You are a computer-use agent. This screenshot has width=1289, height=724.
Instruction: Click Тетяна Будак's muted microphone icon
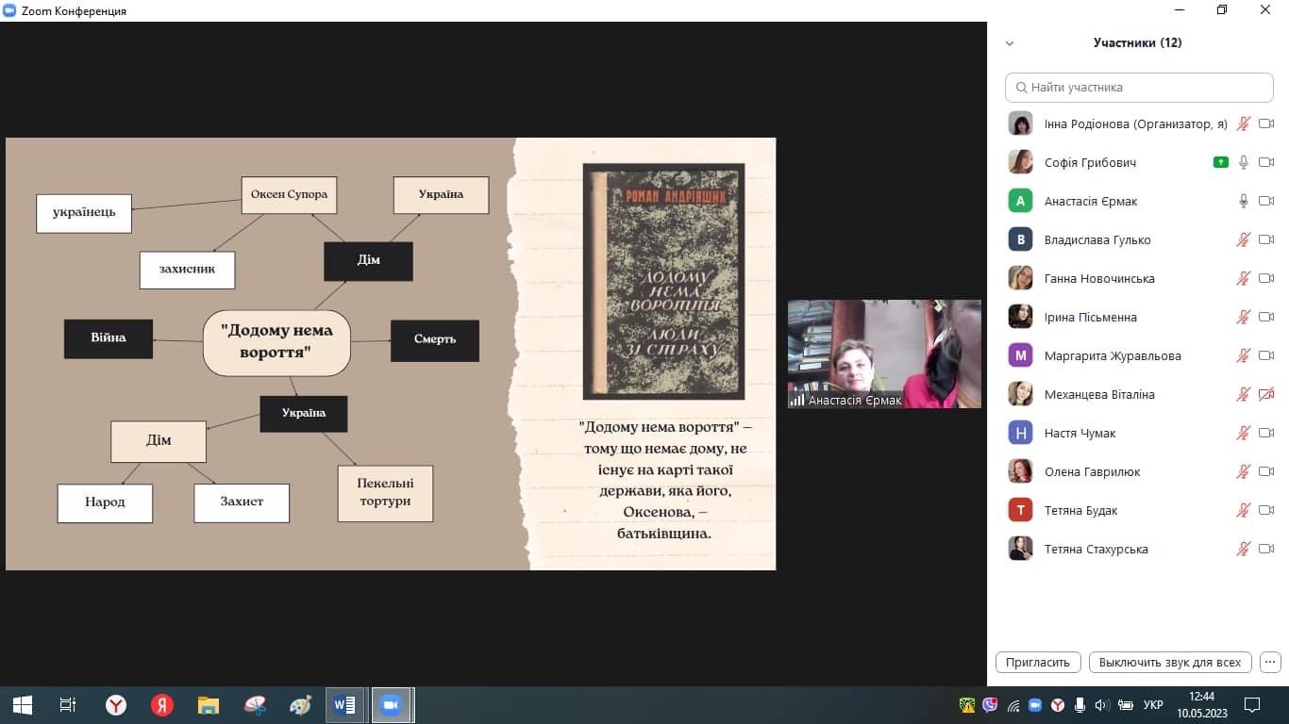[x=1244, y=510]
